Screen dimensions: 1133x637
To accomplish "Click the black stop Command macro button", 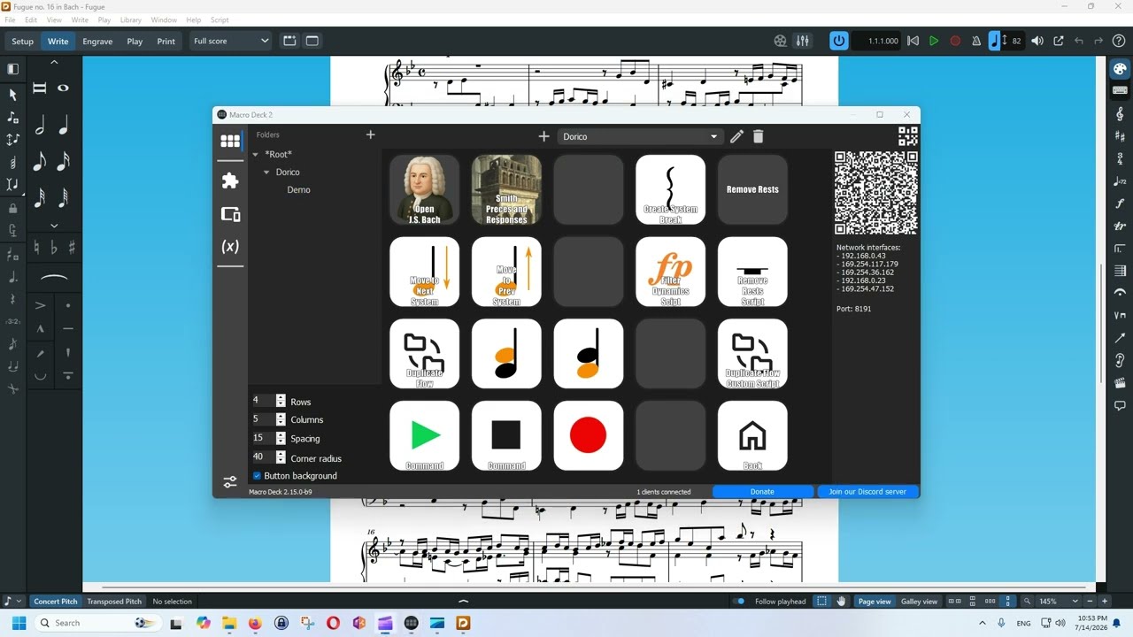I will (x=506, y=435).
